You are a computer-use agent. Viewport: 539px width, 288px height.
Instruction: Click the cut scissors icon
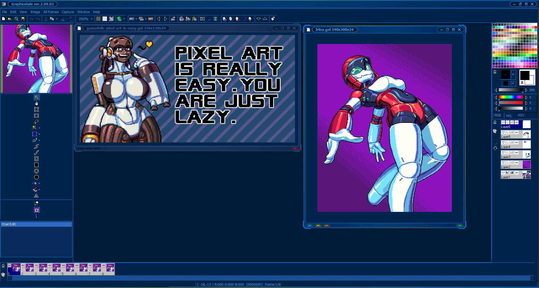pos(46,19)
